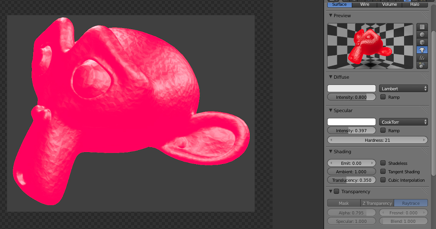This screenshot has width=436, height=229.
Task: Select the sphere preview shape
Action: point(422,35)
